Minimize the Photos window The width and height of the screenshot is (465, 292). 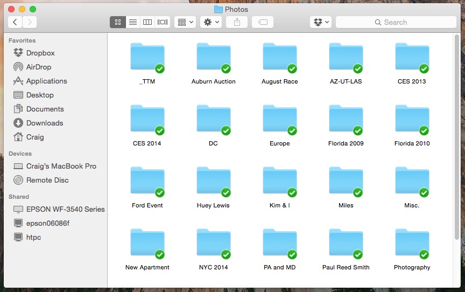coord(22,9)
